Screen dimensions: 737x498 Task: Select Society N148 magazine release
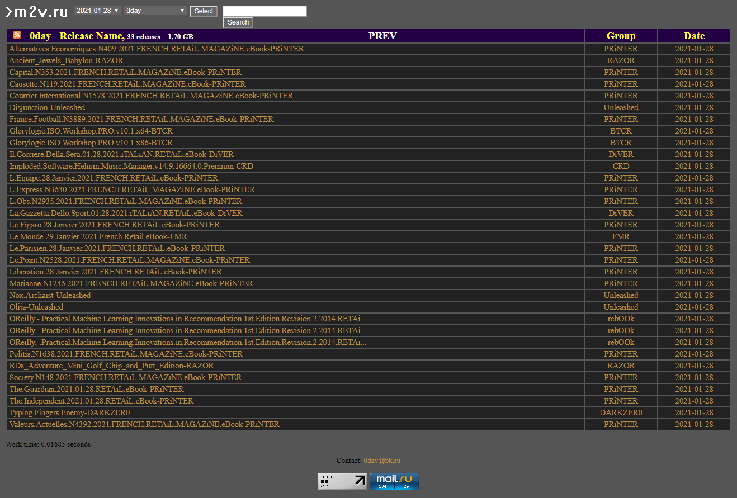click(125, 377)
